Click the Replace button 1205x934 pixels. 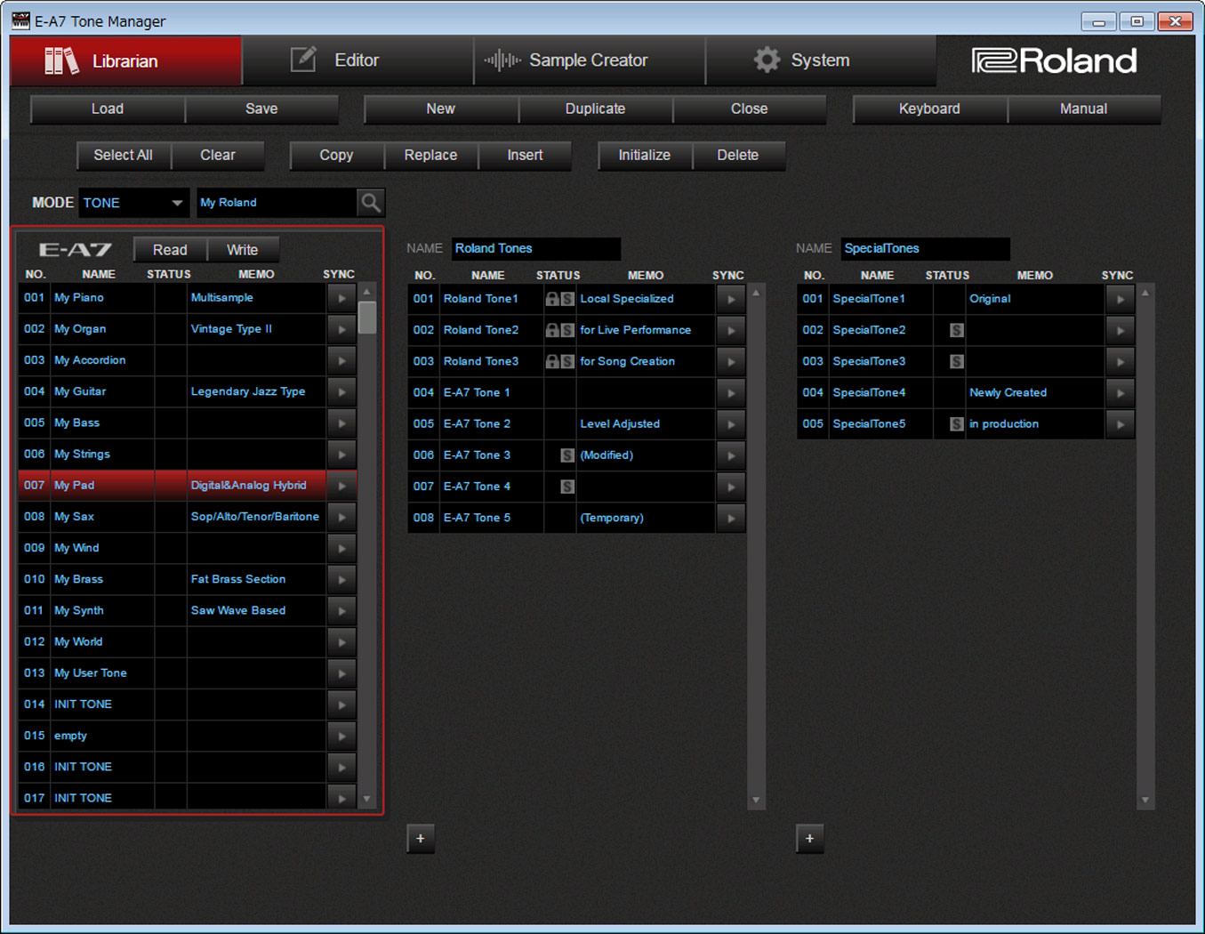click(x=431, y=155)
